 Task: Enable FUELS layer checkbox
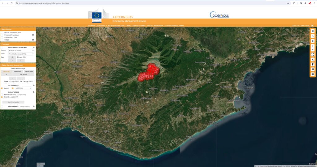2,40
